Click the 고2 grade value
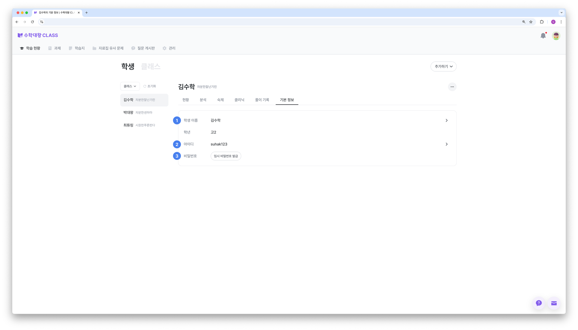Image resolution: width=578 pixels, height=330 pixels. click(213, 132)
